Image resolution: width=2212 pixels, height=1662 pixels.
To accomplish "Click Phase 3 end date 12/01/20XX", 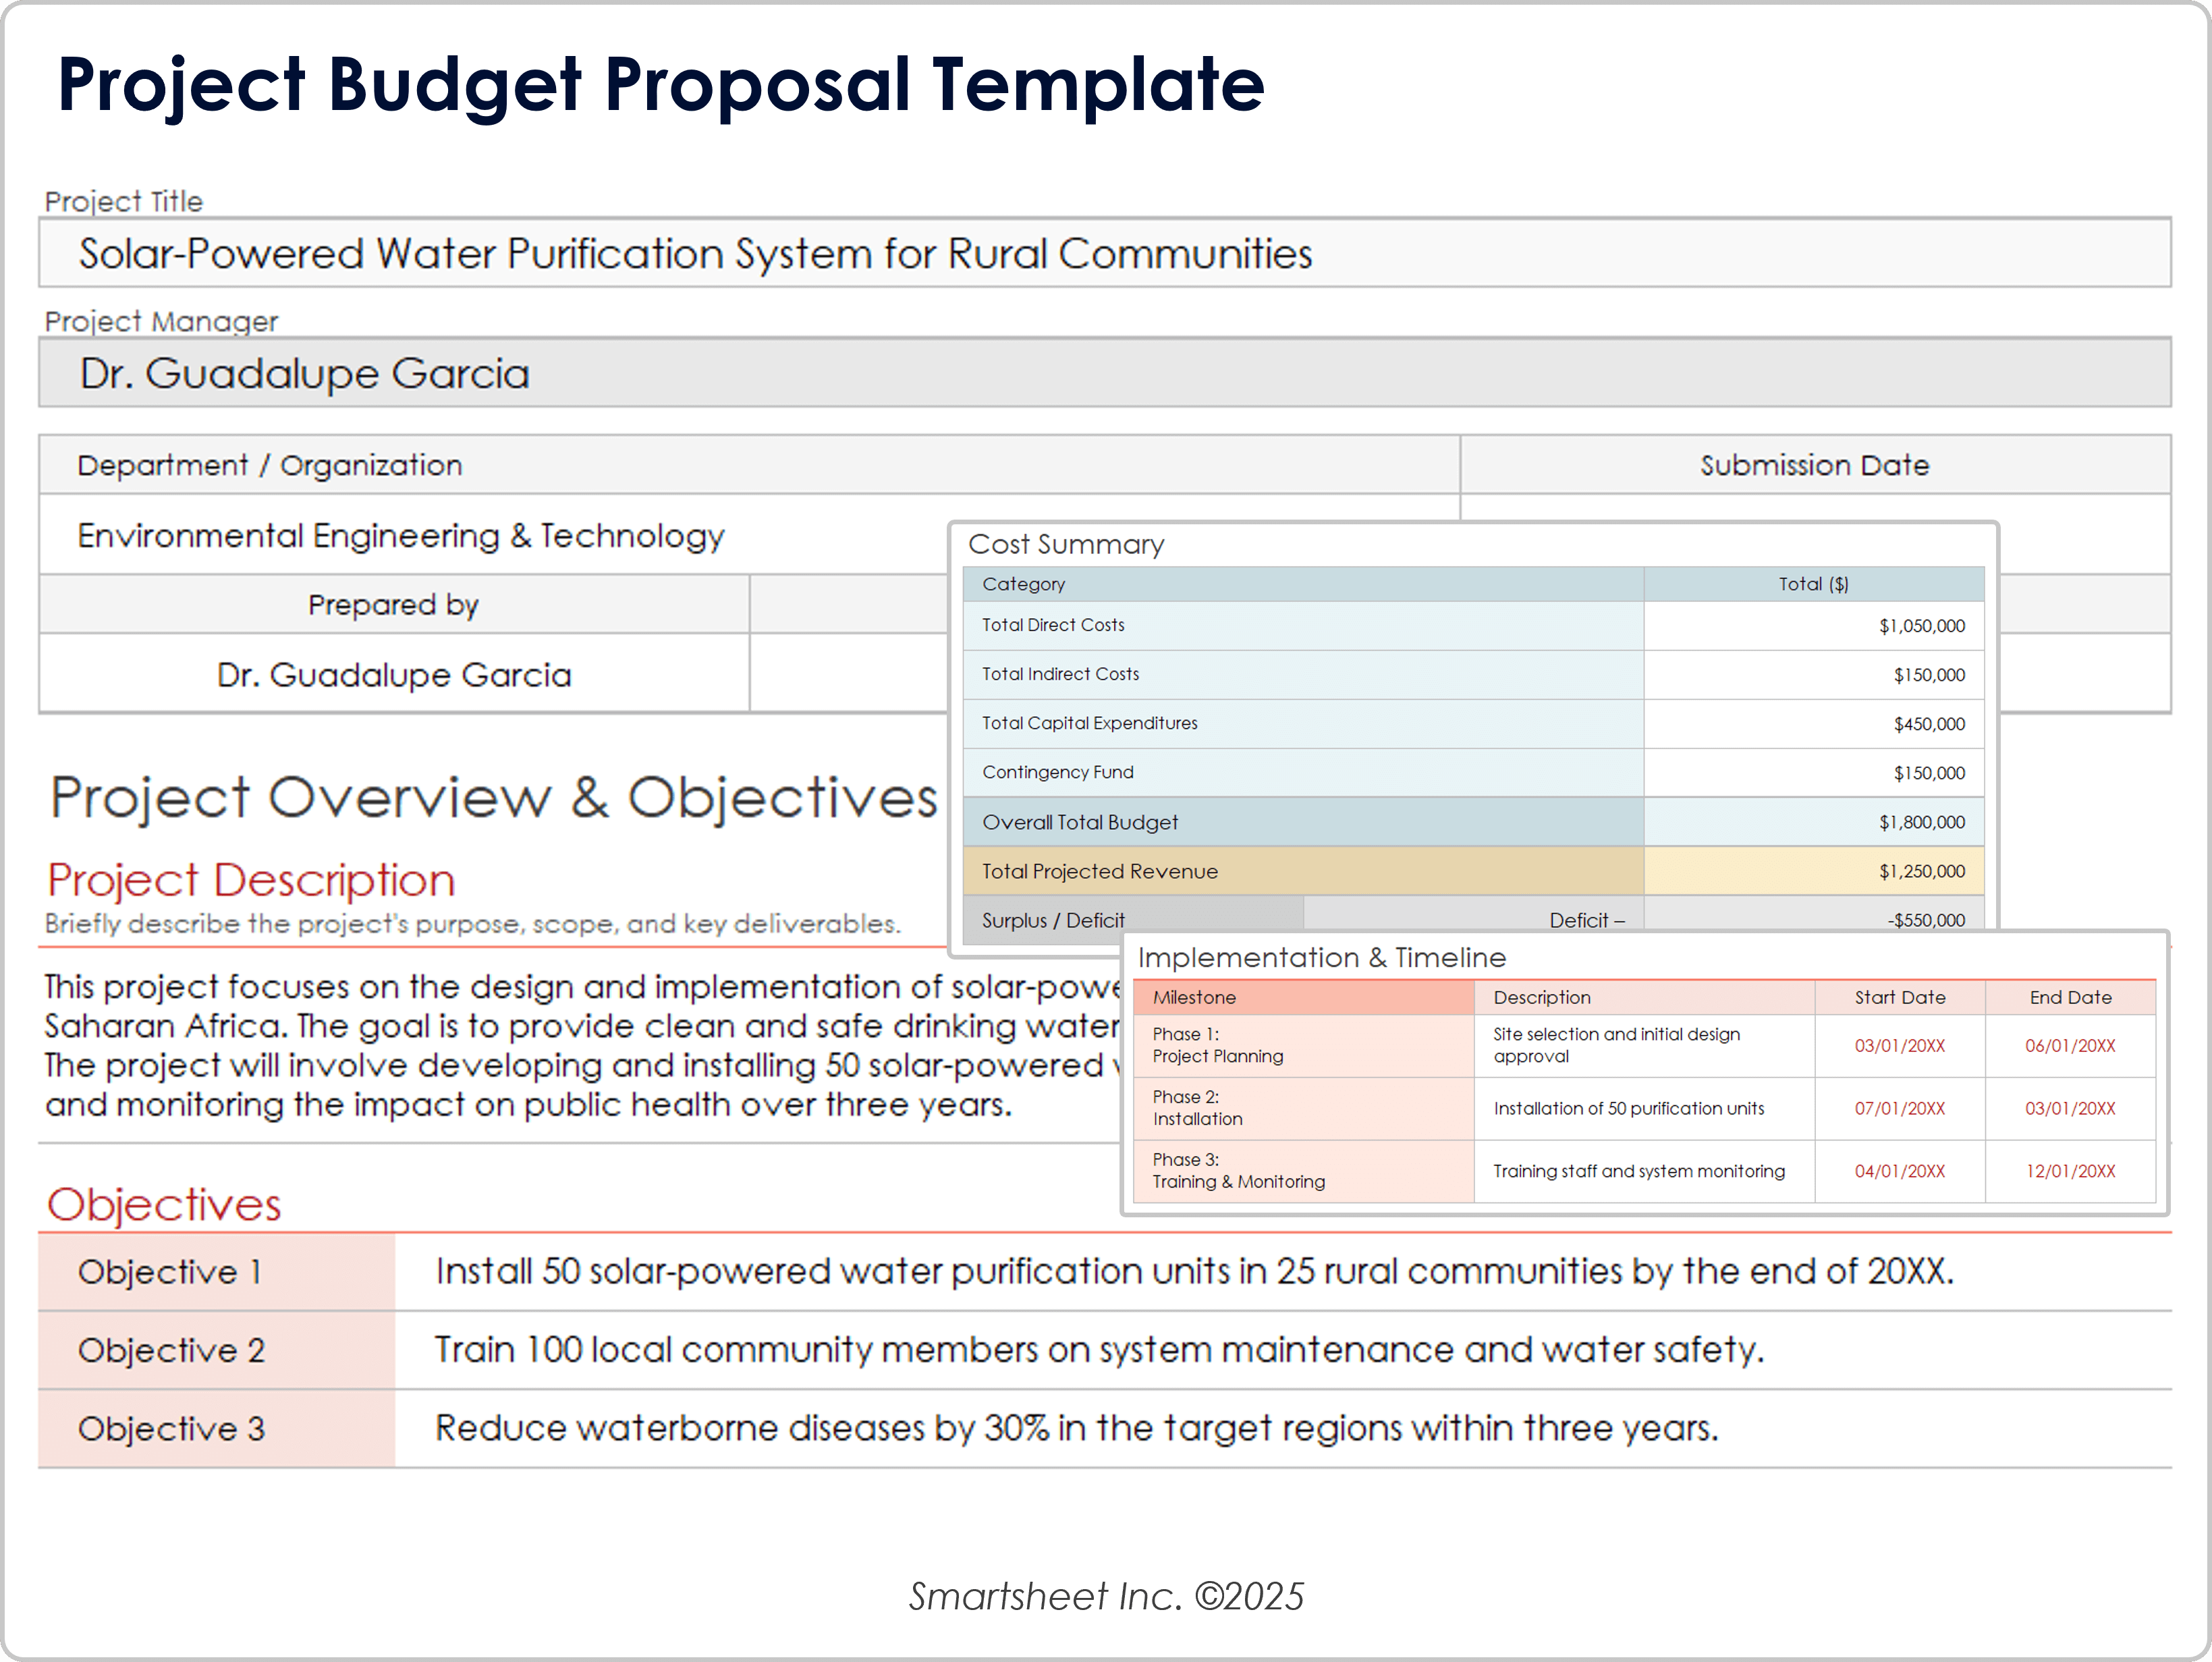I will [2069, 1171].
